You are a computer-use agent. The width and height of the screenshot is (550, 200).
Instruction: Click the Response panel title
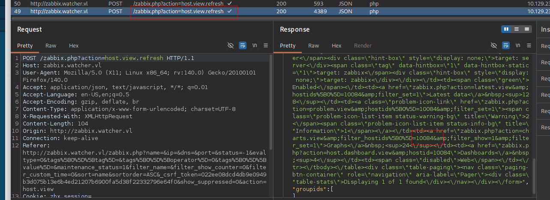(295, 29)
